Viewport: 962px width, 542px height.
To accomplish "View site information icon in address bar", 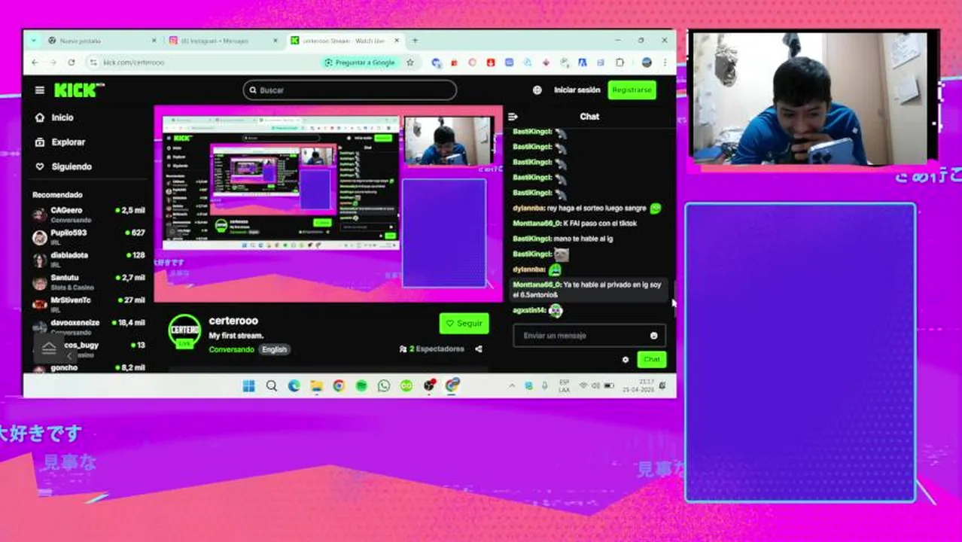I will tap(93, 62).
